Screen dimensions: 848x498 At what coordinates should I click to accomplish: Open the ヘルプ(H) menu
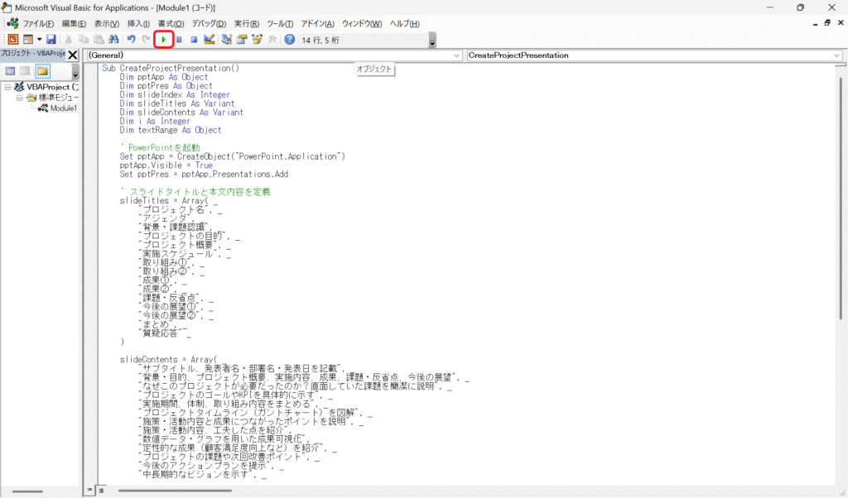pyautogui.click(x=404, y=24)
